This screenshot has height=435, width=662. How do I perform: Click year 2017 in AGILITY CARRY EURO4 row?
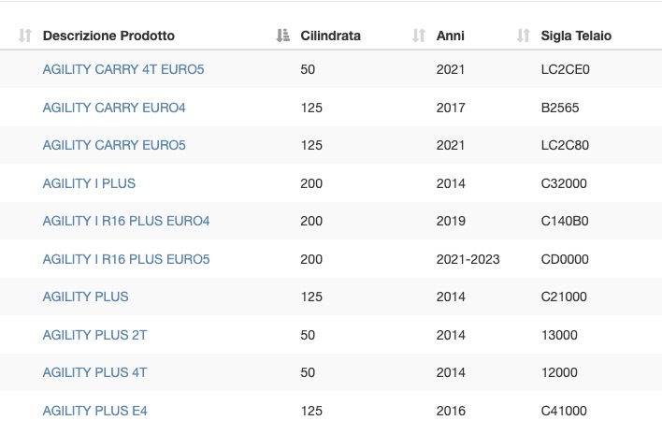(x=451, y=108)
